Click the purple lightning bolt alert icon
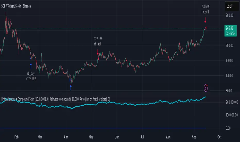Viewport: 240px width, 142px height. tap(206, 88)
